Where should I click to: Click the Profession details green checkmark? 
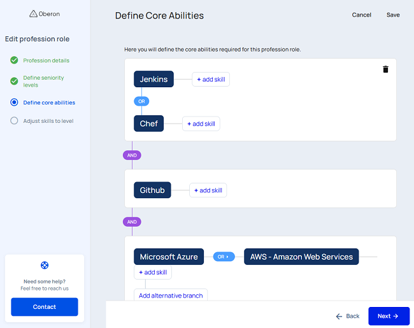pos(14,61)
